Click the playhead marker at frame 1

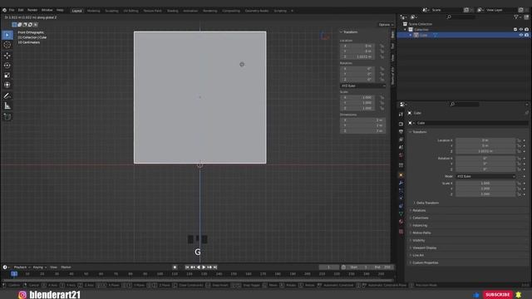[14, 274]
